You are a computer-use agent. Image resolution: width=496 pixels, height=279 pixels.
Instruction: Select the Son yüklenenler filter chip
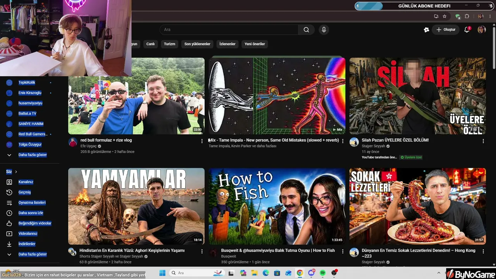[197, 44]
